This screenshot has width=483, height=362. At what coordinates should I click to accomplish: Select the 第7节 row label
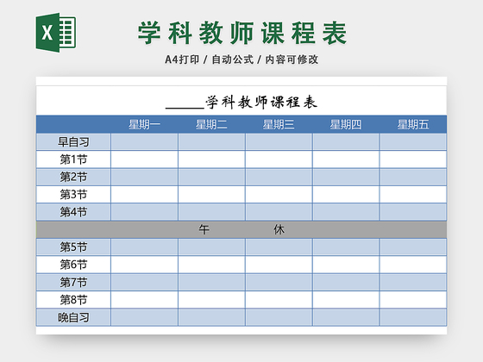[x=73, y=283]
